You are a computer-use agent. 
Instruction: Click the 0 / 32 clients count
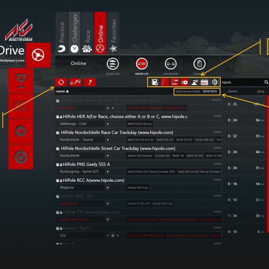[x=232, y=136]
